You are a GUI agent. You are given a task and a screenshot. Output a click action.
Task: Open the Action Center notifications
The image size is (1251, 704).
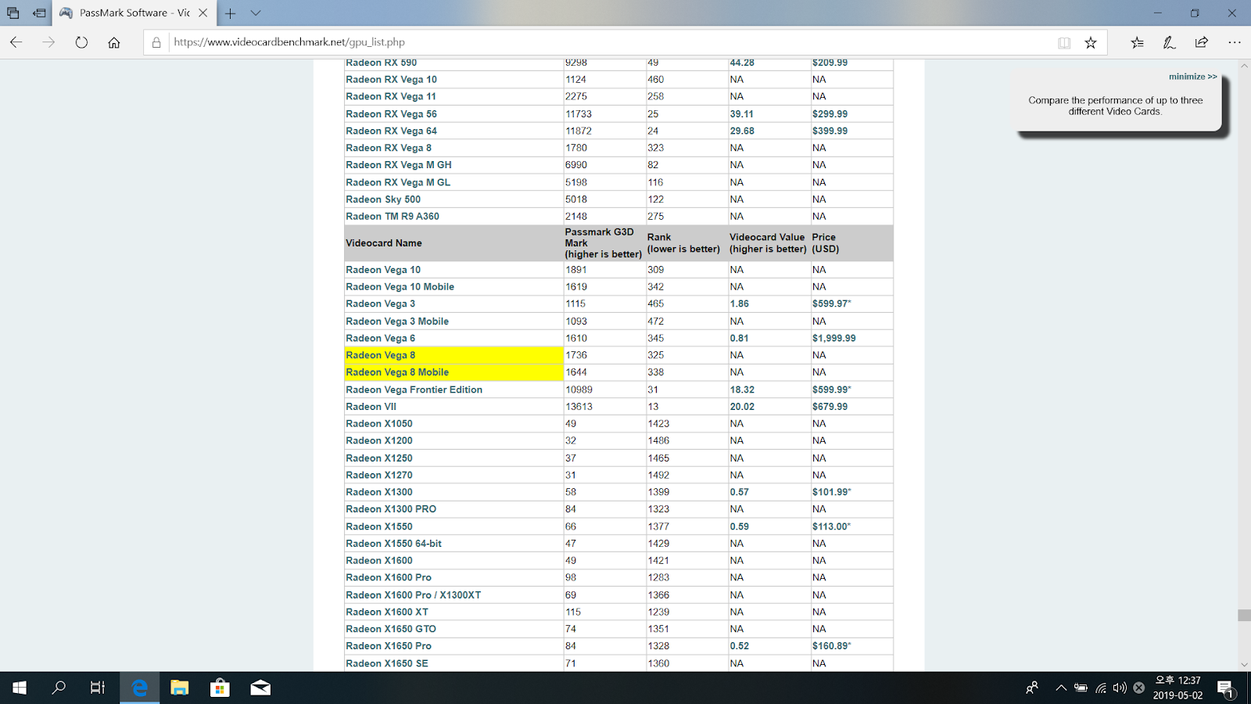tap(1226, 688)
